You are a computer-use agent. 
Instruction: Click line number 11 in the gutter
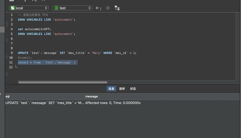[11, 62]
